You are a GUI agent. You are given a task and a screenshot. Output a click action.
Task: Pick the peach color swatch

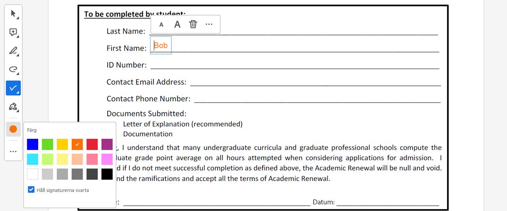click(77, 159)
